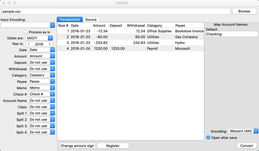Open the Dates are M/D/Y dropdown
The image size is (259, 151).
39,38
